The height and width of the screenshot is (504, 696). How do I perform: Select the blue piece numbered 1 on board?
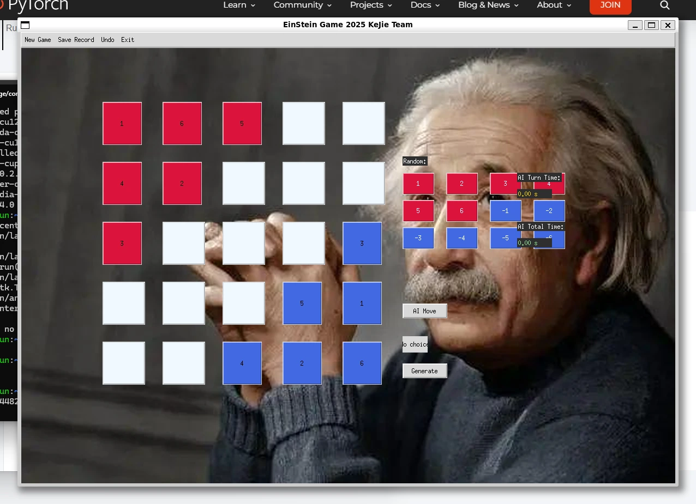[x=362, y=303]
